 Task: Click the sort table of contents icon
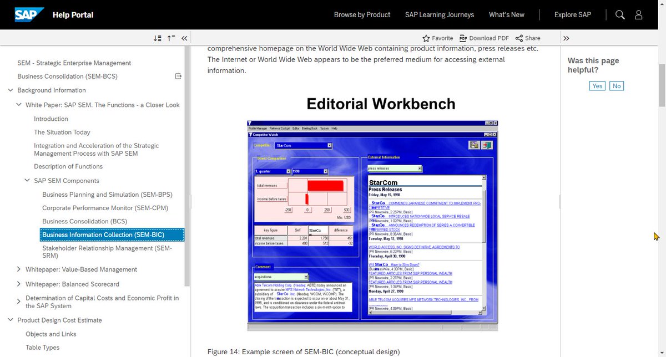coord(158,38)
